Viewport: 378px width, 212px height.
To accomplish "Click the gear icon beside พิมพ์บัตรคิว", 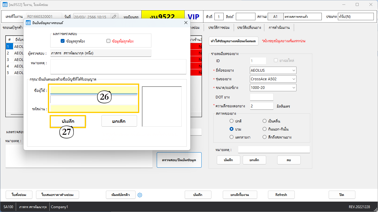I will click(140, 195).
